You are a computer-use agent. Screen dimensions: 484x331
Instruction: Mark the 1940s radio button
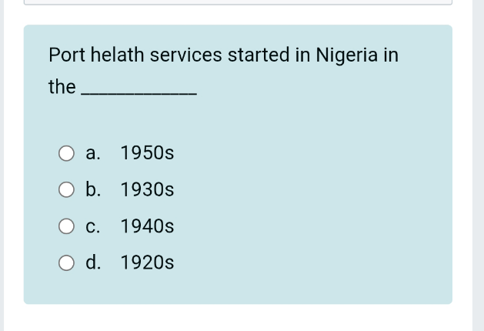pyautogui.click(x=66, y=226)
